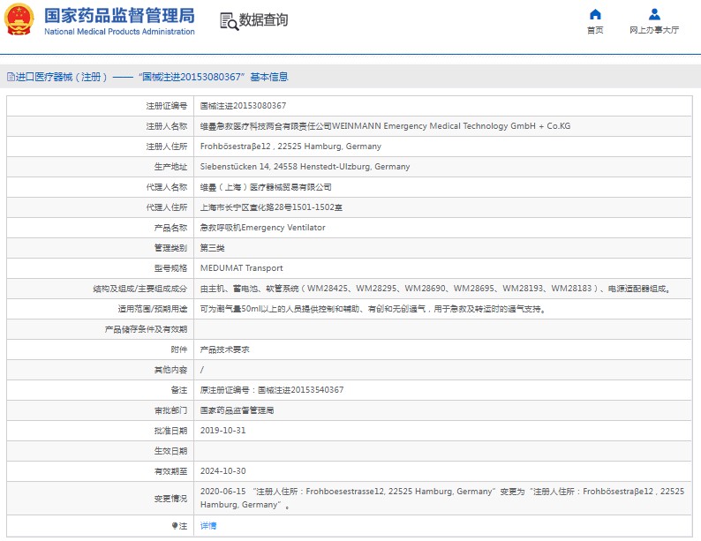Click the 网上办事大厅 label text
The image size is (701, 541).
point(654,30)
